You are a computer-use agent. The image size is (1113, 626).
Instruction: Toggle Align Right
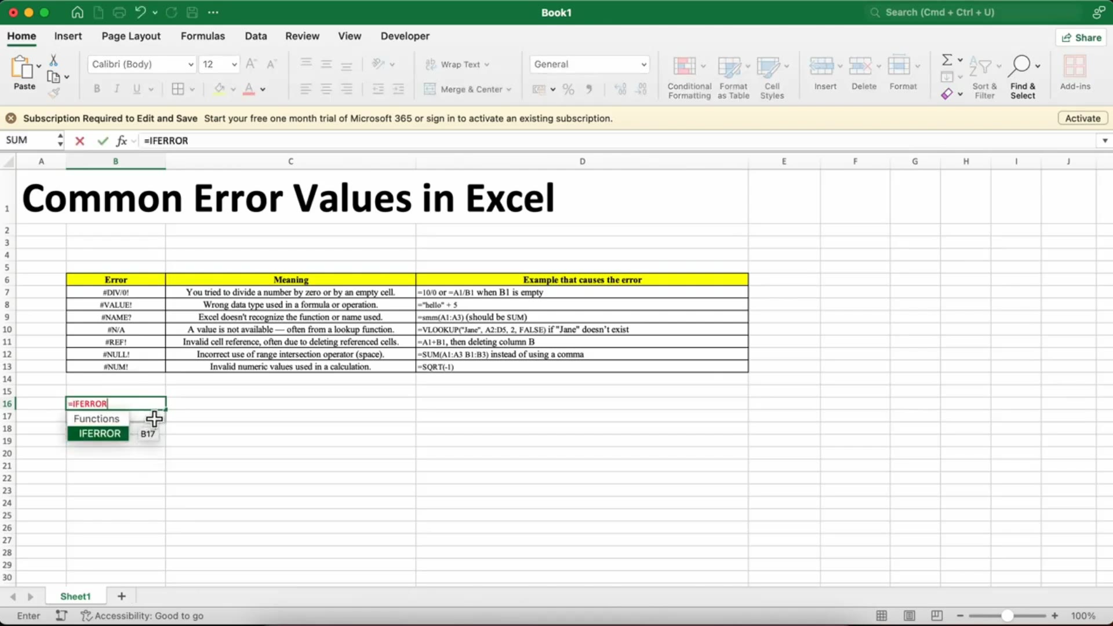347,89
